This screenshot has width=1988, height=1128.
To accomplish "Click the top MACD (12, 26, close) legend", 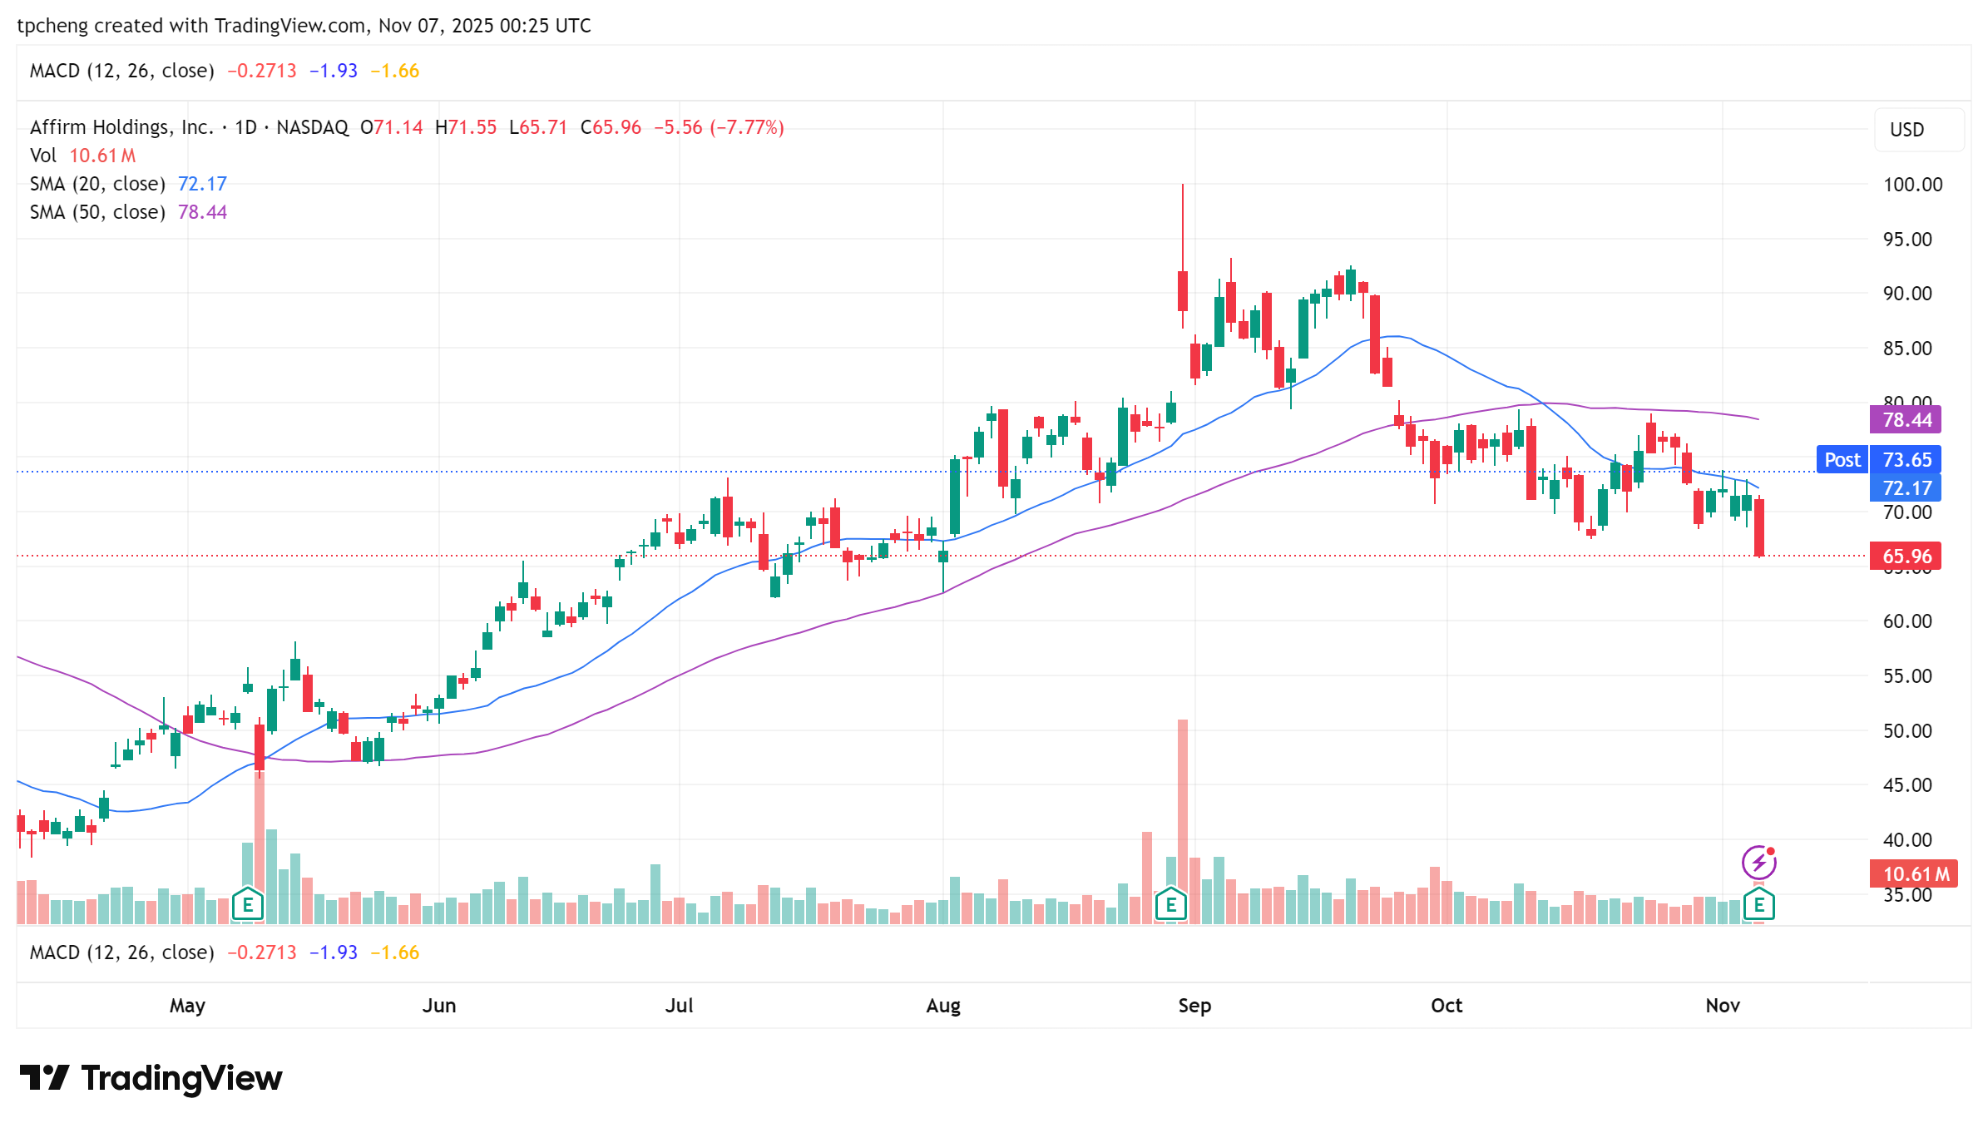I will [x=121, y=71].
